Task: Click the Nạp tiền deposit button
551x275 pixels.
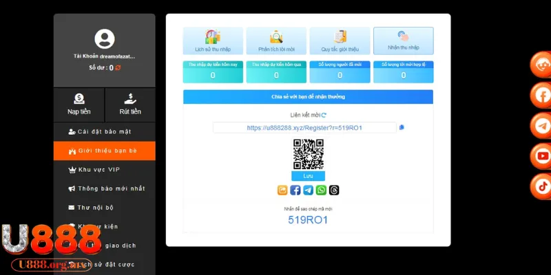Action: pyautogui.click(x=79, y=104)
